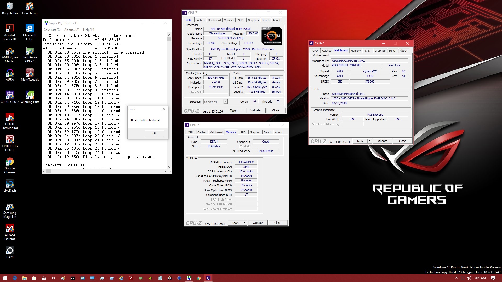The image size is (502, 282).
Task: Open Bench tab in top CPU-Z window
Action: click(265, 20)
